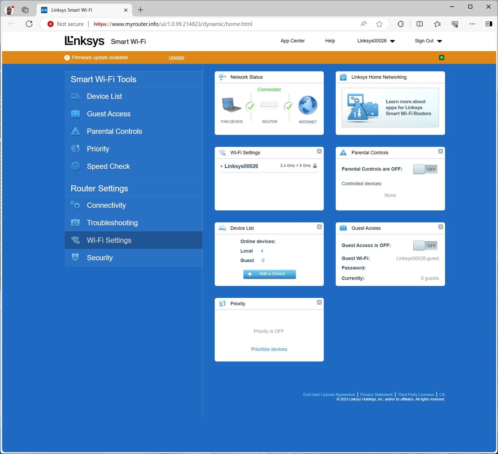This screenshot has height=454, width=498.
Task: Click the ROUTER icon in Network Status
Action: click(269, 106)
